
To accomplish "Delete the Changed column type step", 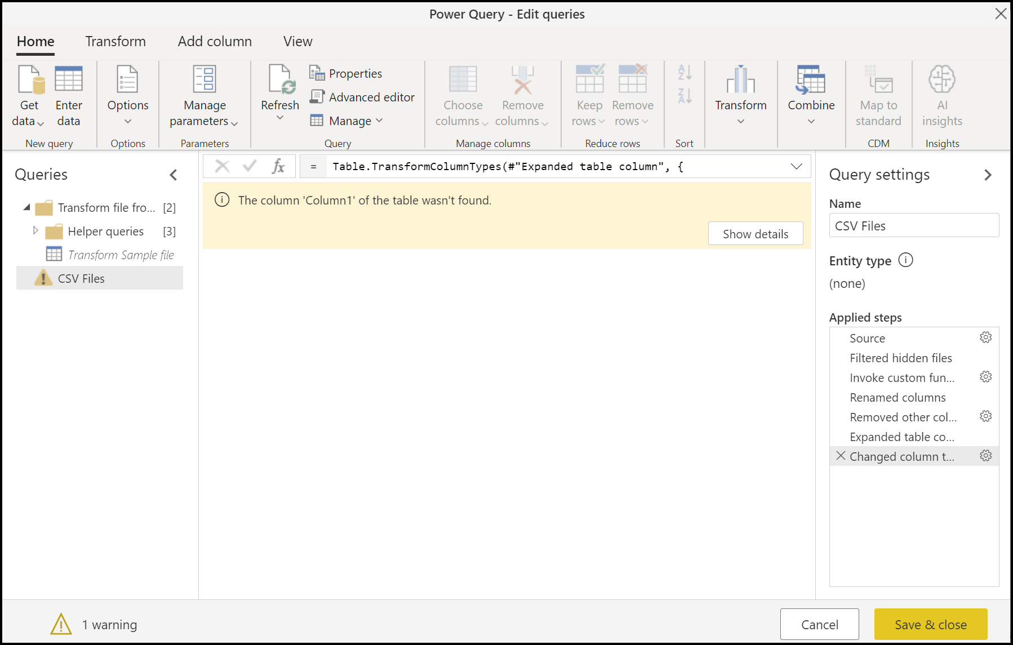I will click(x=841, y=456).
